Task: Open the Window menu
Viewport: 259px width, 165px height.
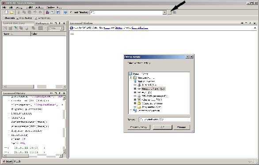Action: click(50, 7)
